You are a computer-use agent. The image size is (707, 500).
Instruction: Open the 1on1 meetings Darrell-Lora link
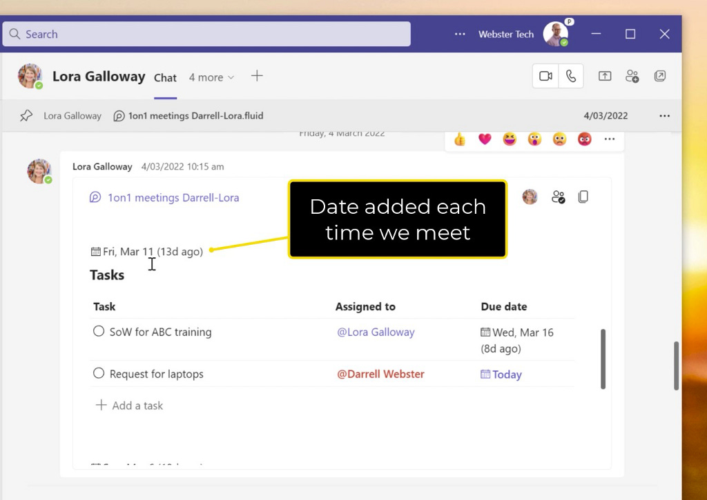pos(173,198)
